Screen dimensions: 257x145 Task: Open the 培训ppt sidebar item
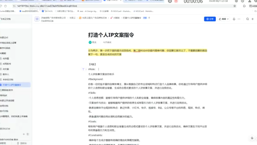pos(4,95)
